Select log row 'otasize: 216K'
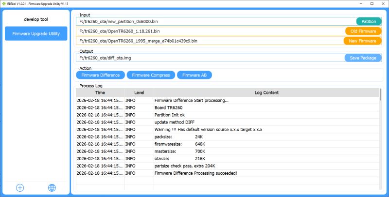This screenshot has width=389, height=197. 228,158
